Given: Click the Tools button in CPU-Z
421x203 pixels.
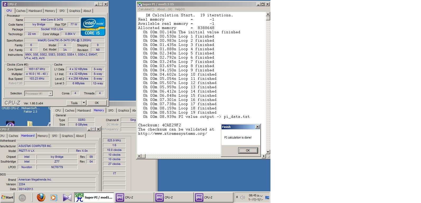Looking at the screenshot, I should click(x=74, y=103).
